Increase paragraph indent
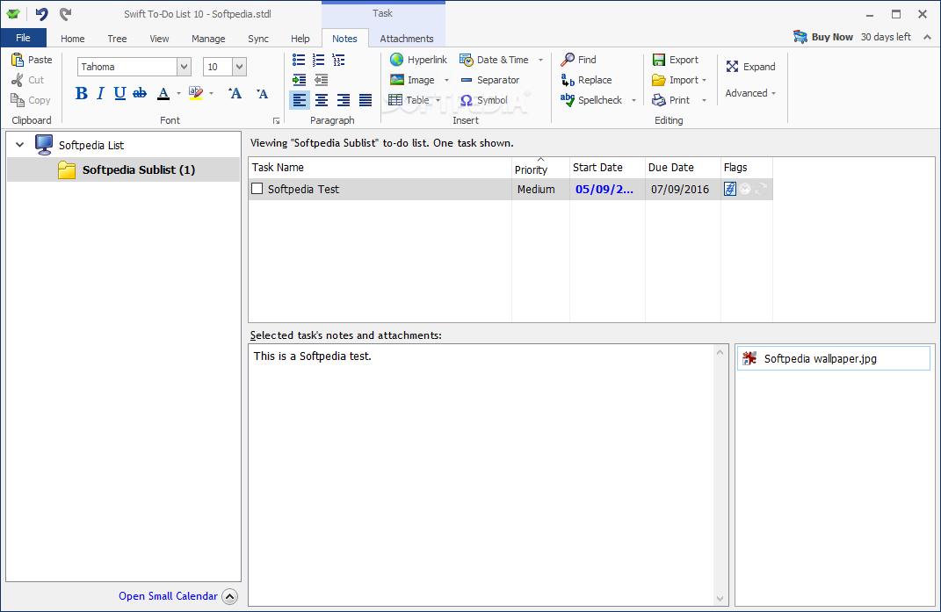 [x=299, y=80]
